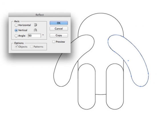The image size is (157, 123).
Task: Focus the Angle value input field
Action: point(35,36)
